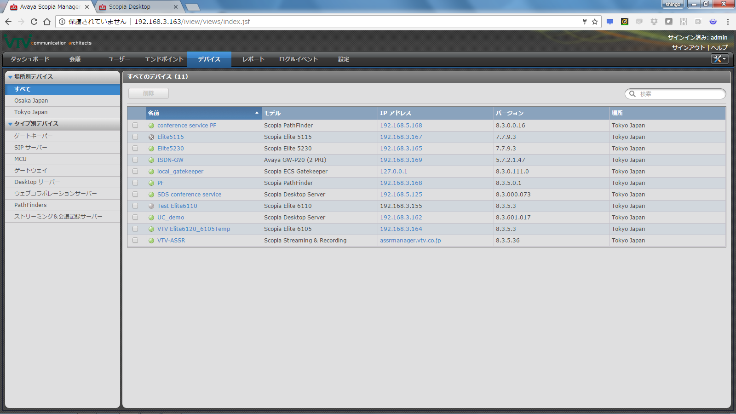This screenshot has height=414, width=736.
Task: Click the status icon beside SDS conference service
Action: click(x=151, y=195)
